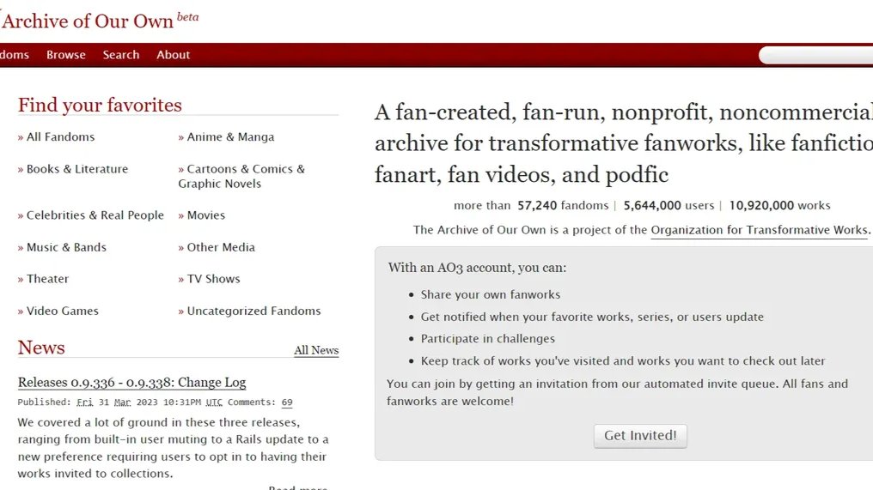Open the Browse menu in navigation bar
Viewport: 873px width, 490px height.
66,55
